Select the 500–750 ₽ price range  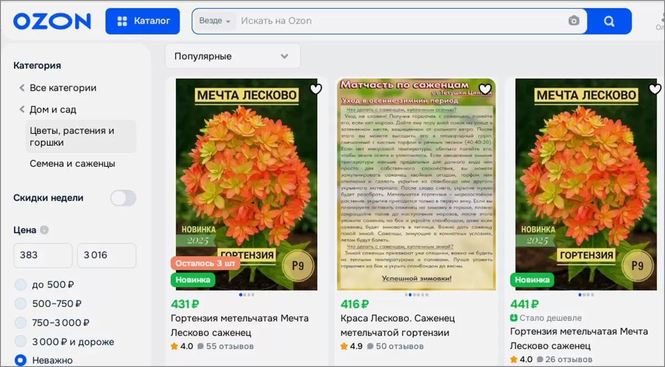[x=21, y=304]
